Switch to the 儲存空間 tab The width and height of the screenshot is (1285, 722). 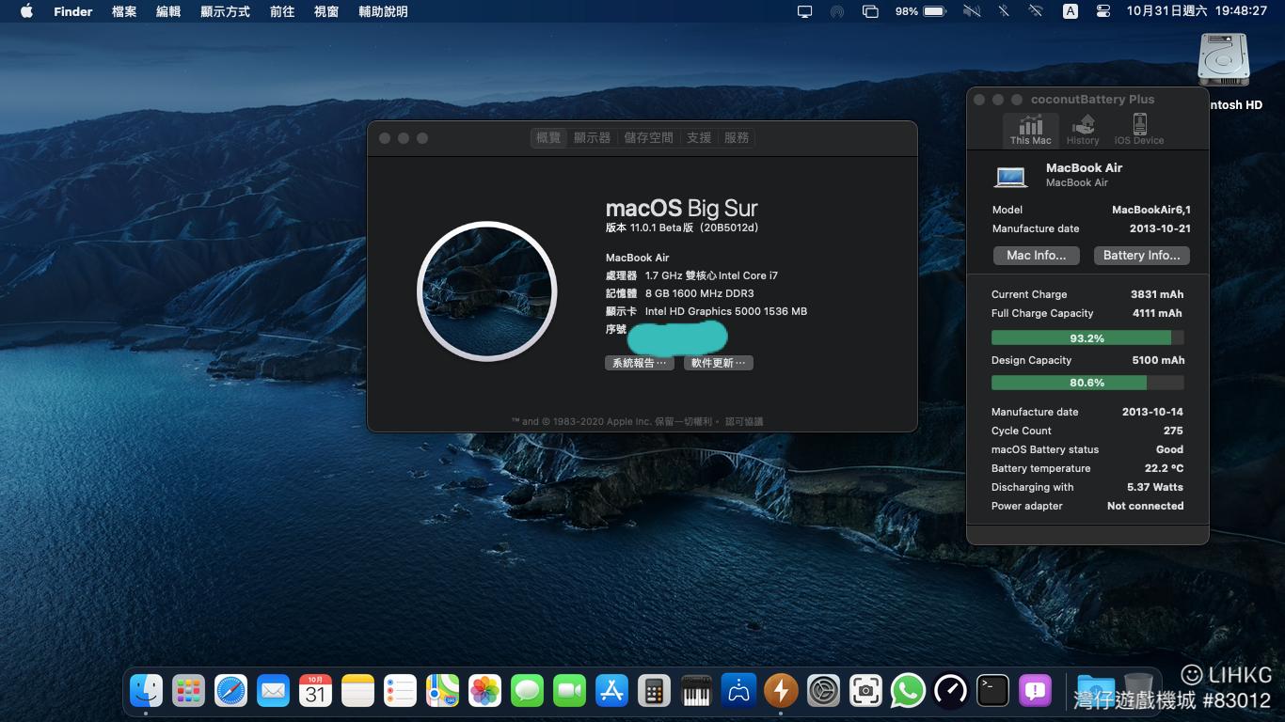649,137
